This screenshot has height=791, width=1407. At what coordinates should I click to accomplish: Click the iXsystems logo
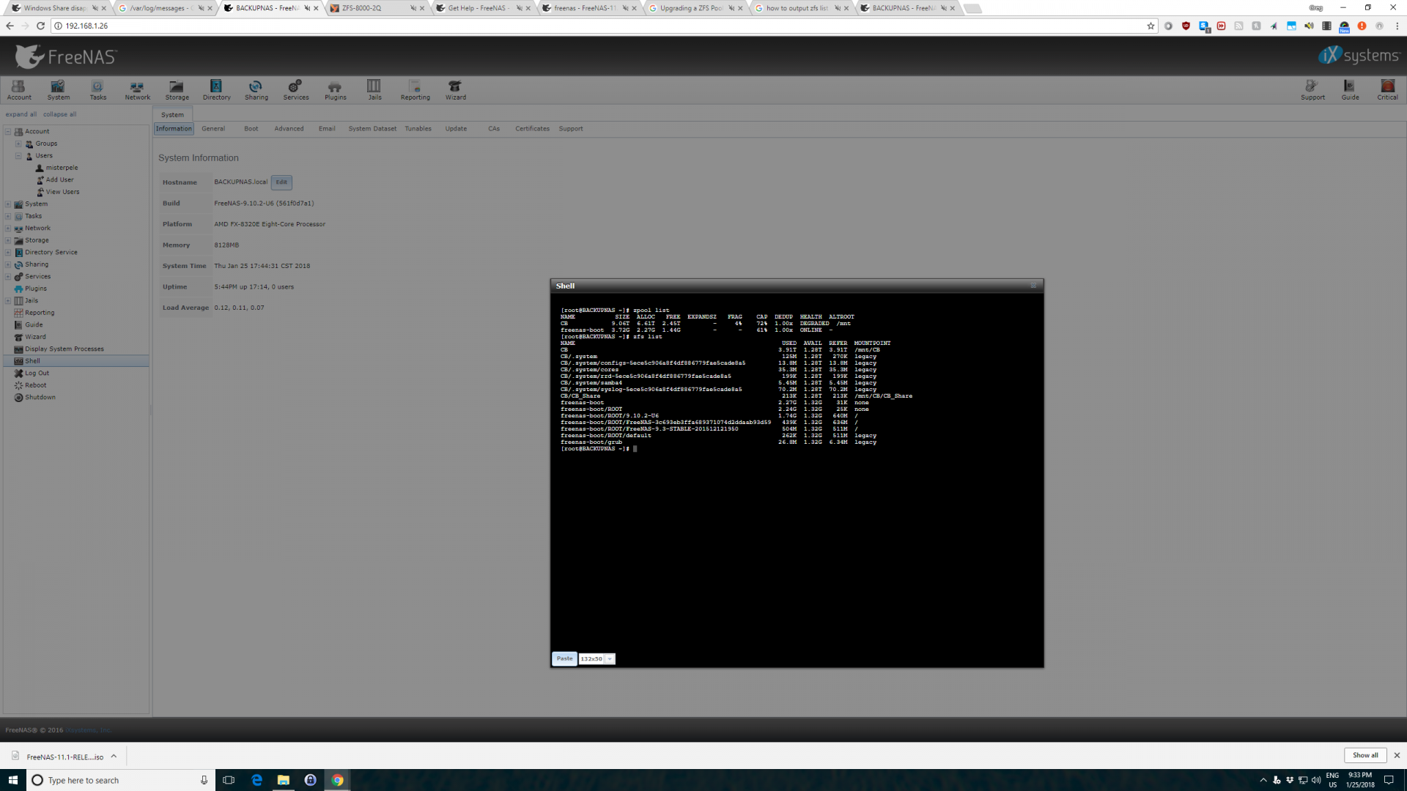click(x=1359, y=56)
